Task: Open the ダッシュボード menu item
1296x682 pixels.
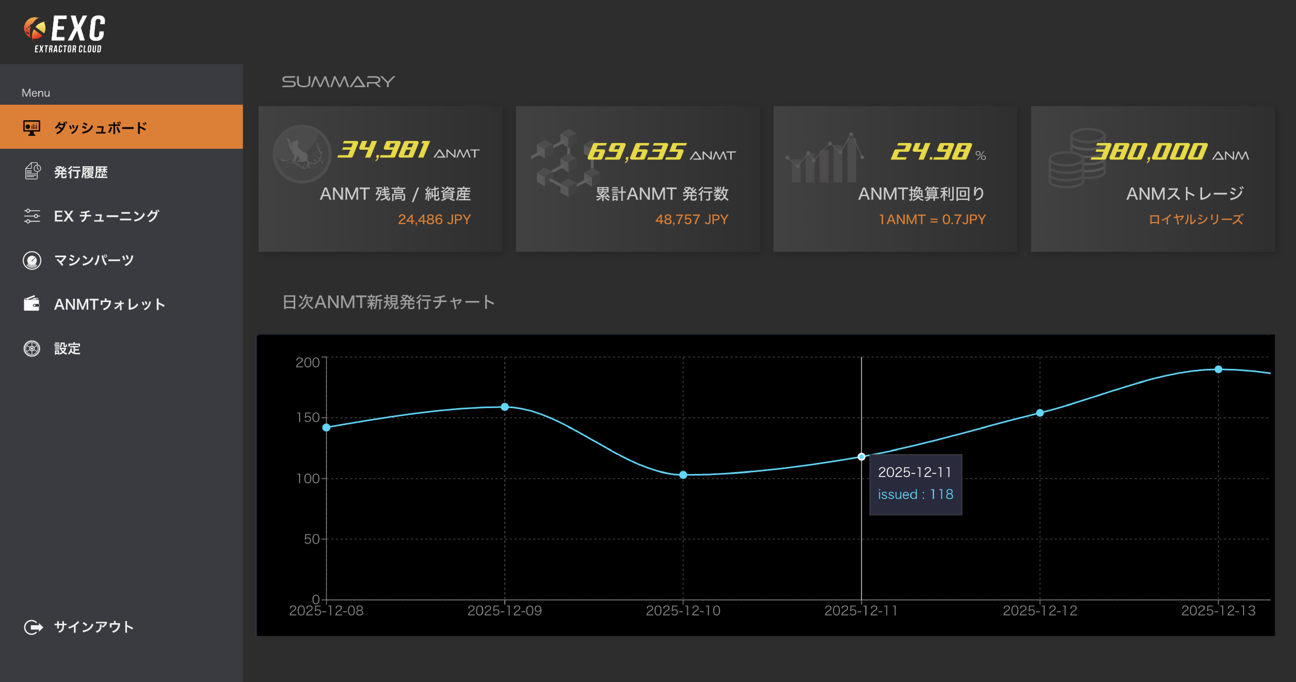Action: (101, 128)
